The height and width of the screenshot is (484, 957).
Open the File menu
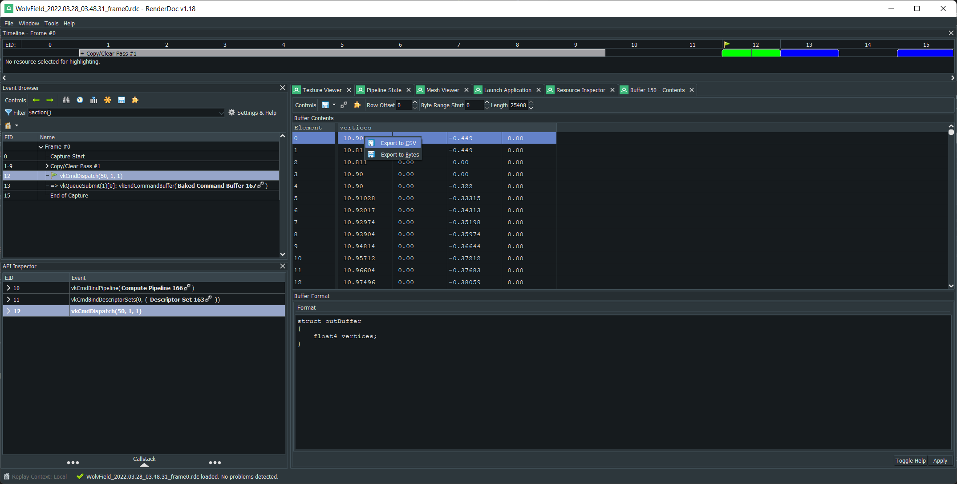(9, 23)
